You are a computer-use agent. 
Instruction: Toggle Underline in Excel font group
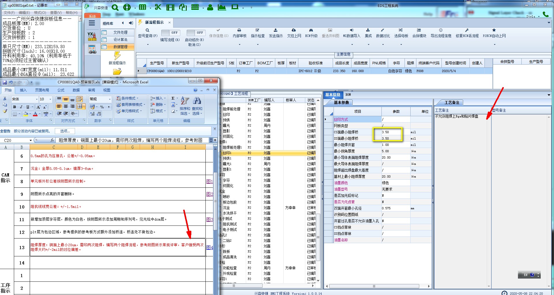(x=28, y=107)
